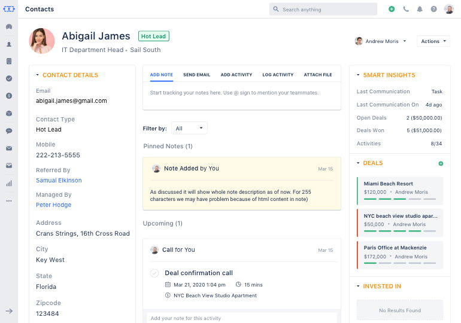
Task: Open the Actions dropdown menu
Action: (433, 41)
